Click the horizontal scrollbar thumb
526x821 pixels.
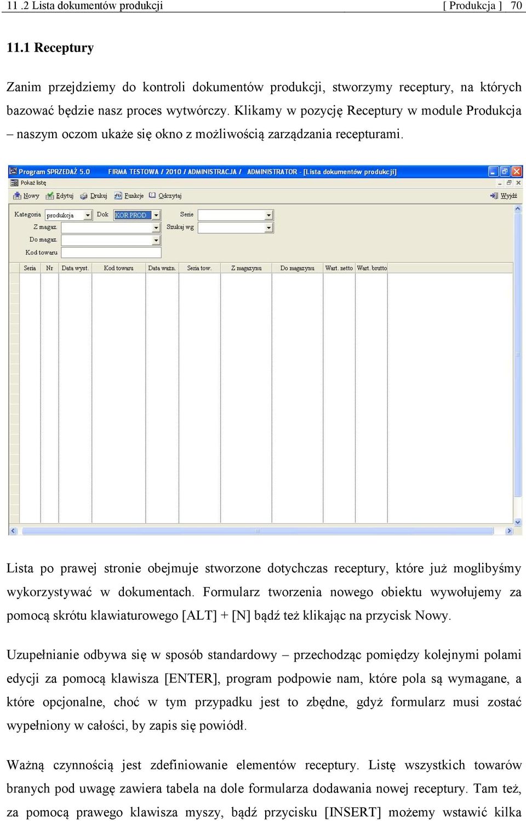click(258, 531)
